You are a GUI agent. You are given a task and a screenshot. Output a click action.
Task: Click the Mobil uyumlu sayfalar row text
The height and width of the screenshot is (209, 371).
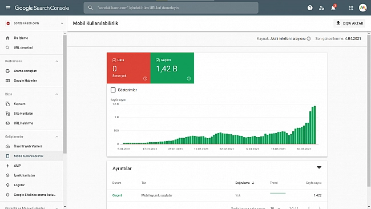(x=156, y=195)
